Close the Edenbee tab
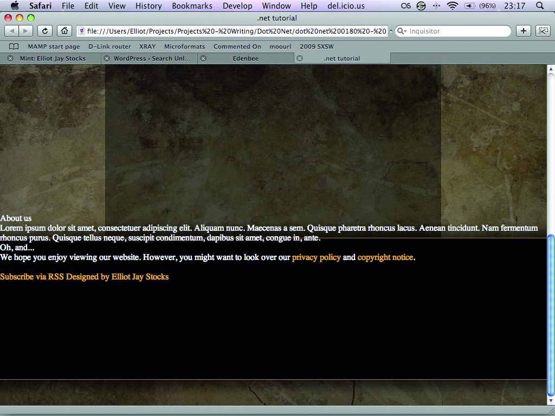This screenshot has height=416, width=555. [203, 58]
